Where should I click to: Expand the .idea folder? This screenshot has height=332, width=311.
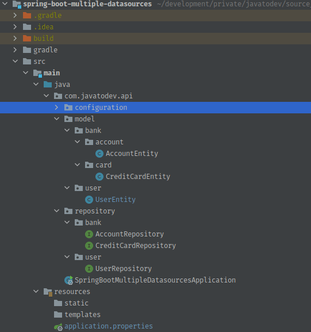(x=15, y=27)
